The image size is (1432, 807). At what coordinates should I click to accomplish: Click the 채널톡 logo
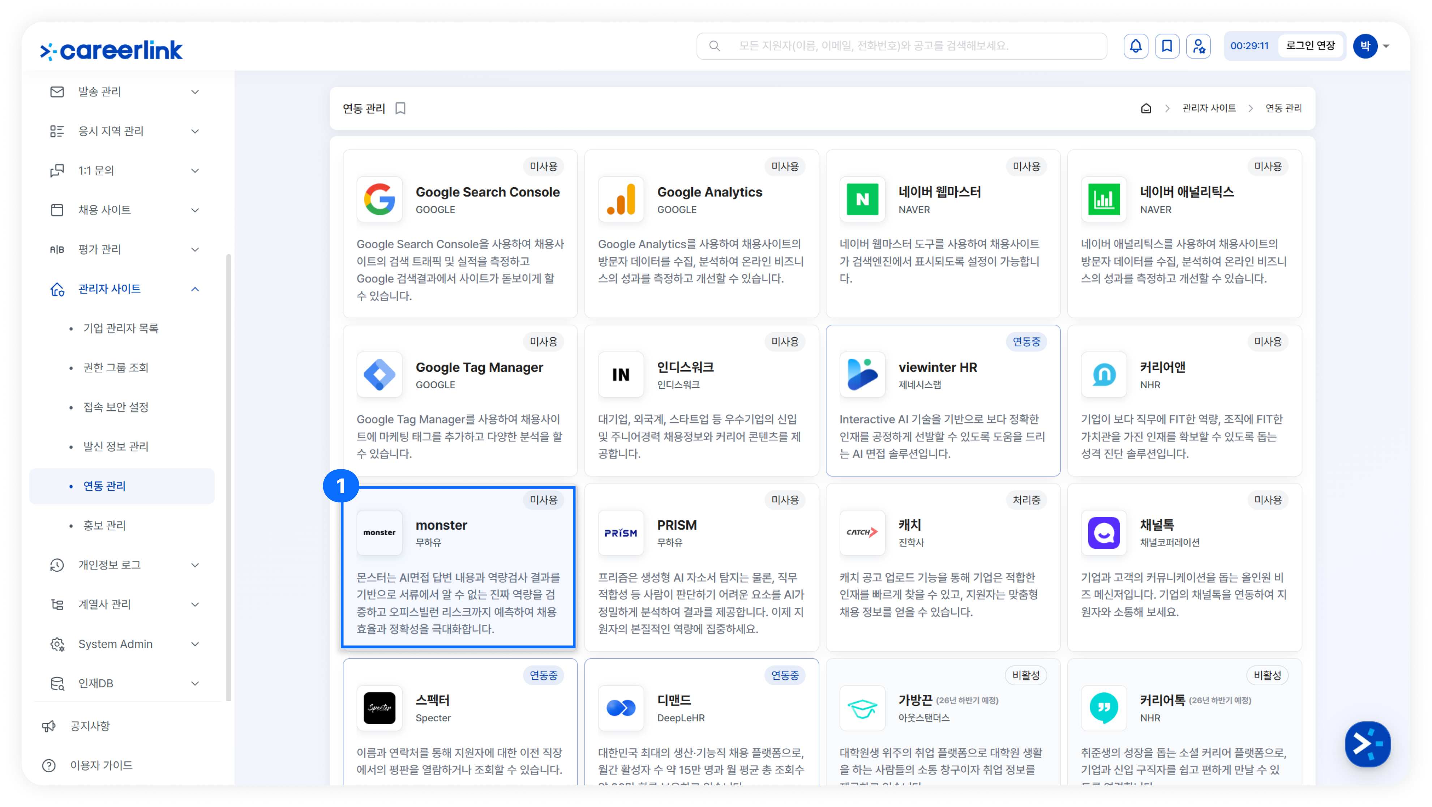pyautogui.click(x=1103, y=532)
